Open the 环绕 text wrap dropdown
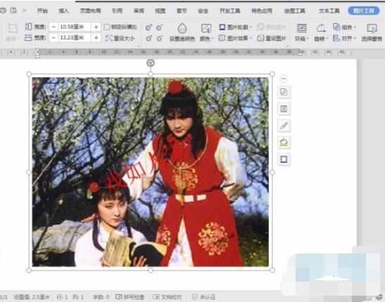 click(x=301, y=39)
